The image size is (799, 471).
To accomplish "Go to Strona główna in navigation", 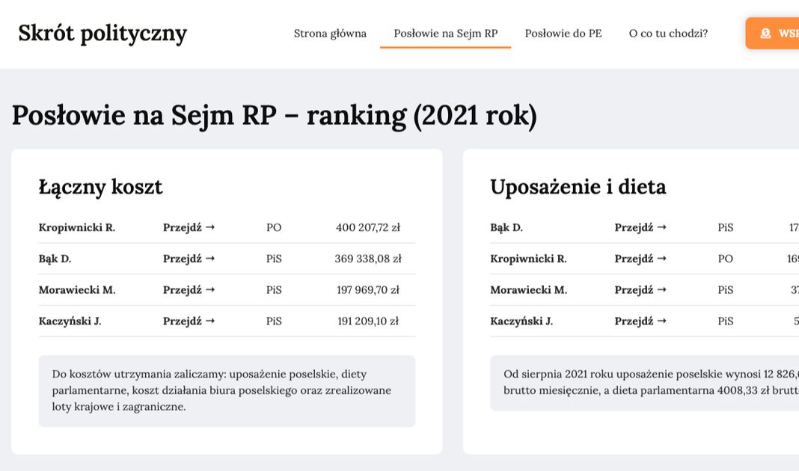I will point(330,34).
